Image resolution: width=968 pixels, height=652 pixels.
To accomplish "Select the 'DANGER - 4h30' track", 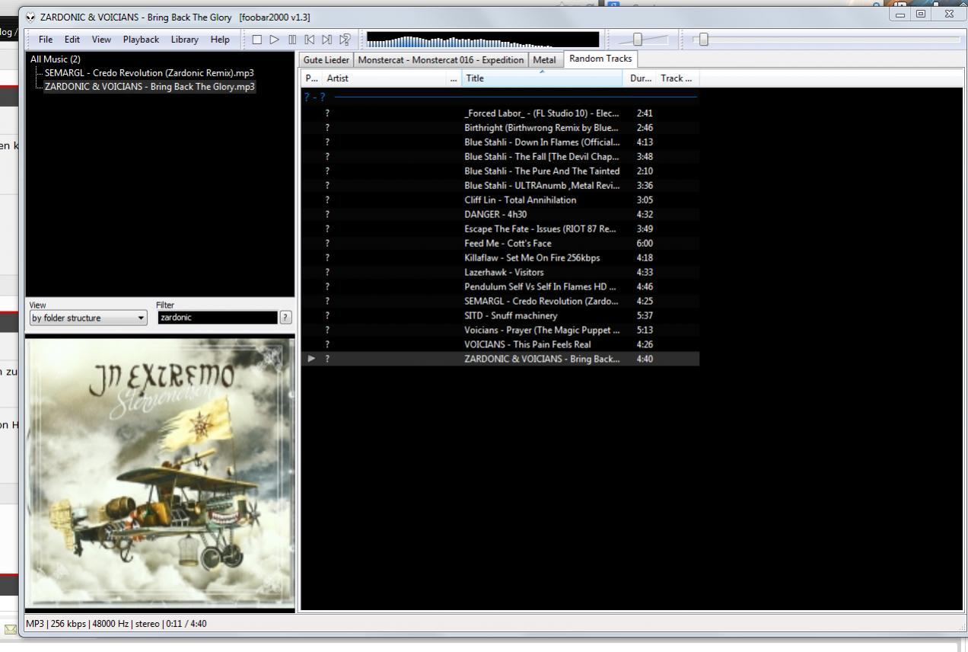I will coord(500,214).
